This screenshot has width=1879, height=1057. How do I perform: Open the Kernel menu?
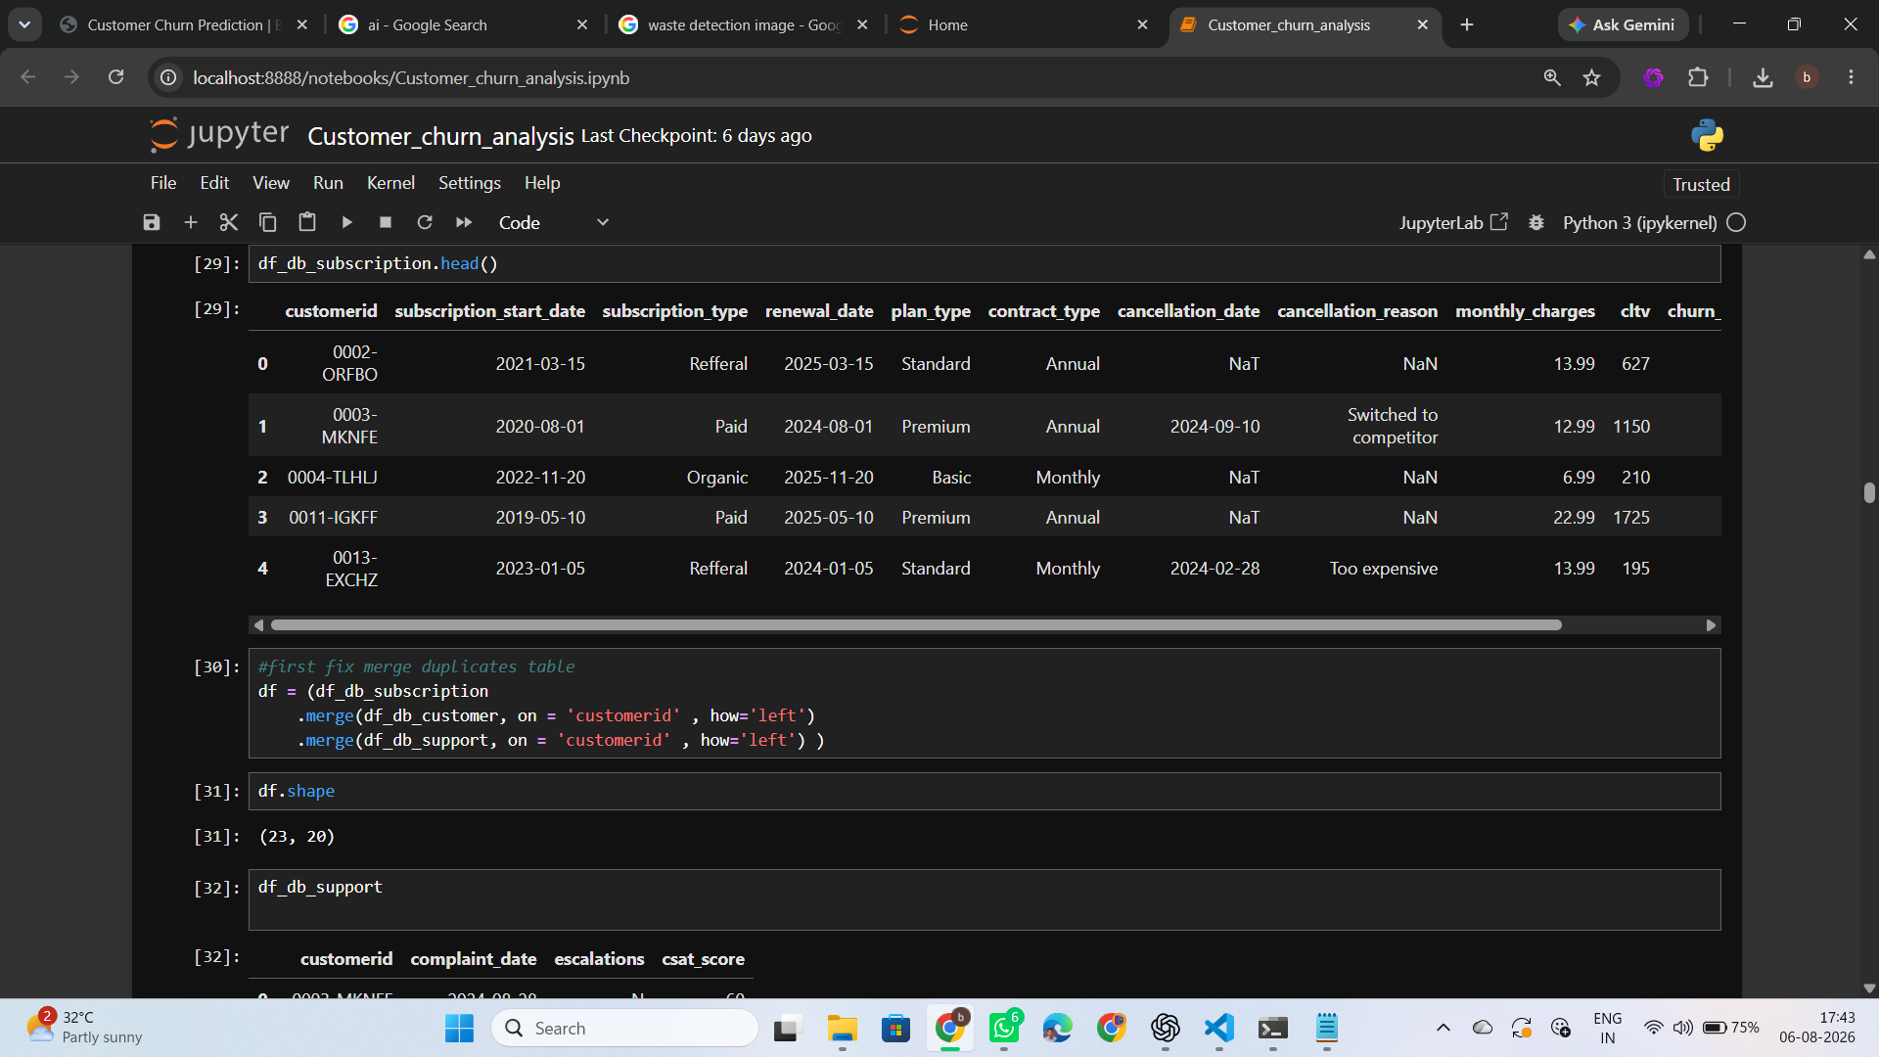click(390, 183)
